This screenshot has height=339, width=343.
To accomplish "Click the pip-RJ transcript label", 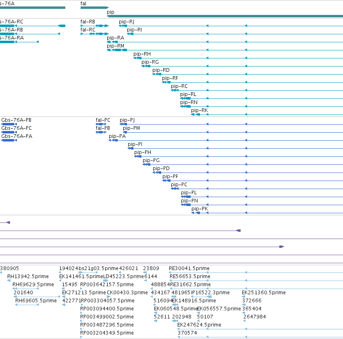I will coord(127,22).
